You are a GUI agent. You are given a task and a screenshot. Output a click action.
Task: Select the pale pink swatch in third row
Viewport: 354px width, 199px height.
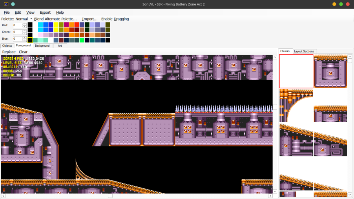click(x=40, y=35)
